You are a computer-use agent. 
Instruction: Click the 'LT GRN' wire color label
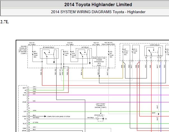(36, 122)
